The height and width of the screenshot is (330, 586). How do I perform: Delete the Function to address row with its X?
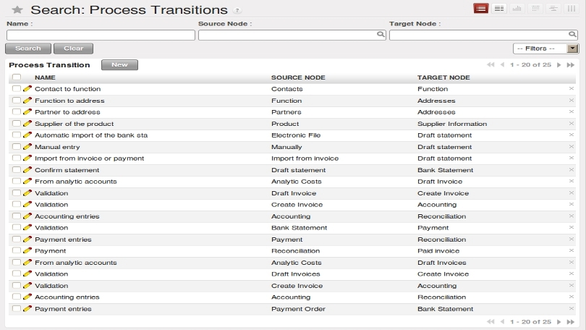click(x=571, y=100)
